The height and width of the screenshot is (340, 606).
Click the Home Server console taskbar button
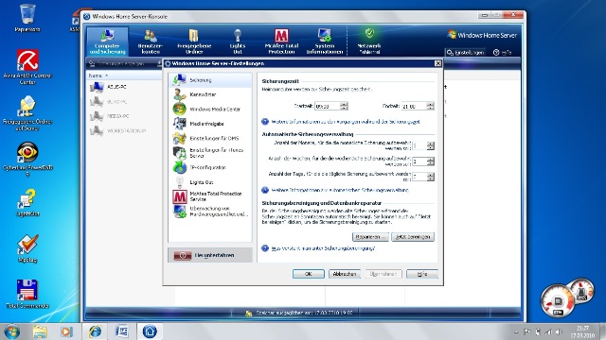coord(150,331)
